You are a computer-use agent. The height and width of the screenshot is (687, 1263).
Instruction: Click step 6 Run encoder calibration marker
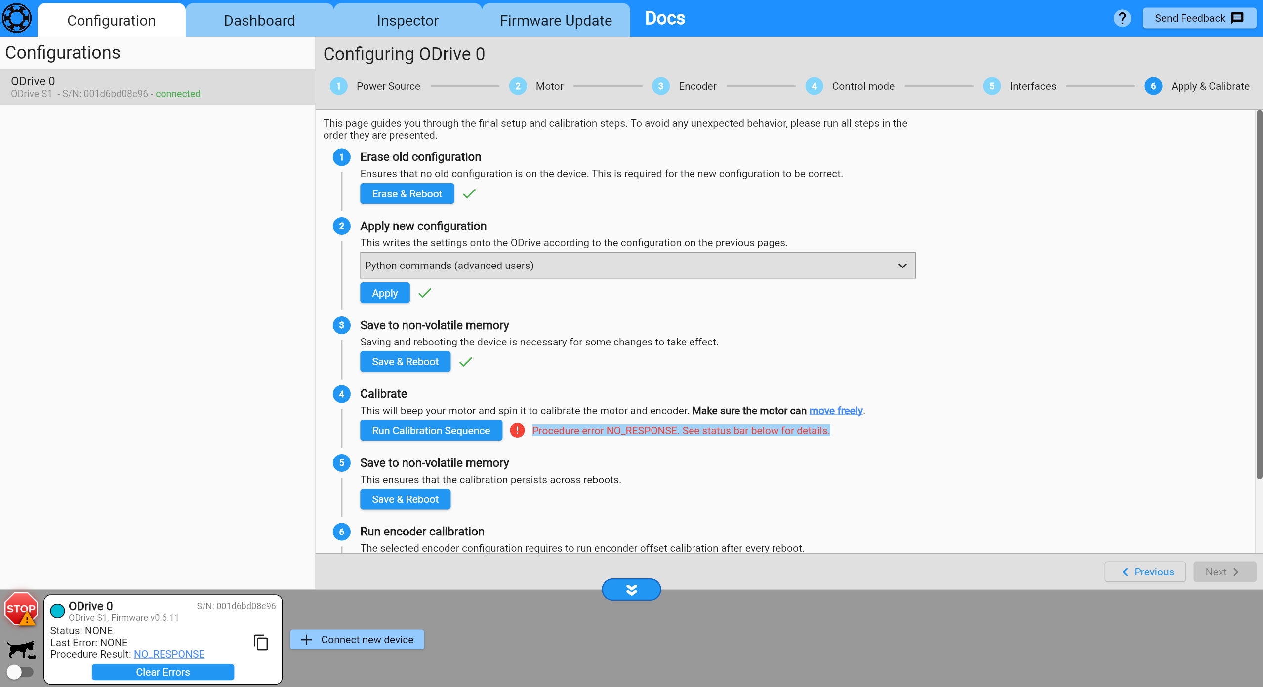coord(341,532)
